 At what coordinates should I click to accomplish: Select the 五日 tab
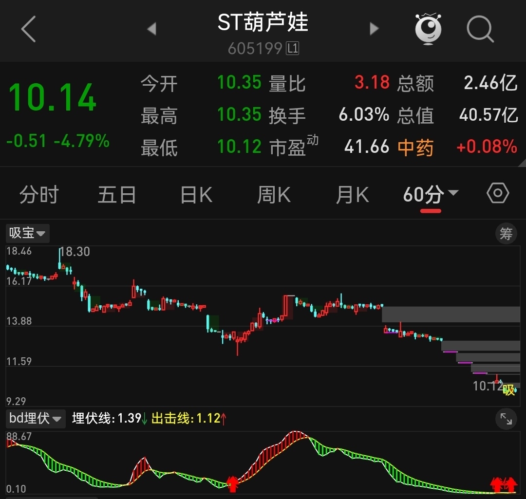pos(117,195)
